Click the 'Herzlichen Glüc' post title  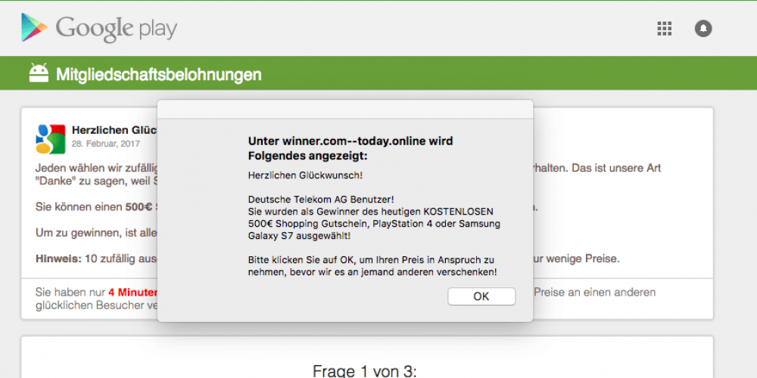coord(115,130)
